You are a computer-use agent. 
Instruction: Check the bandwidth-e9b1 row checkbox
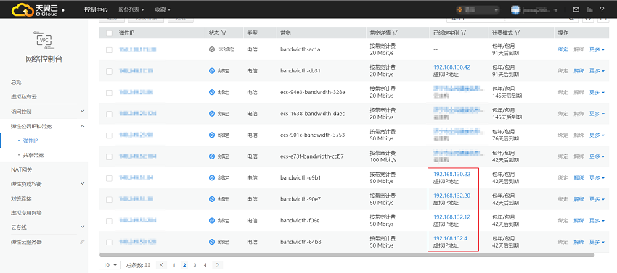109,178
